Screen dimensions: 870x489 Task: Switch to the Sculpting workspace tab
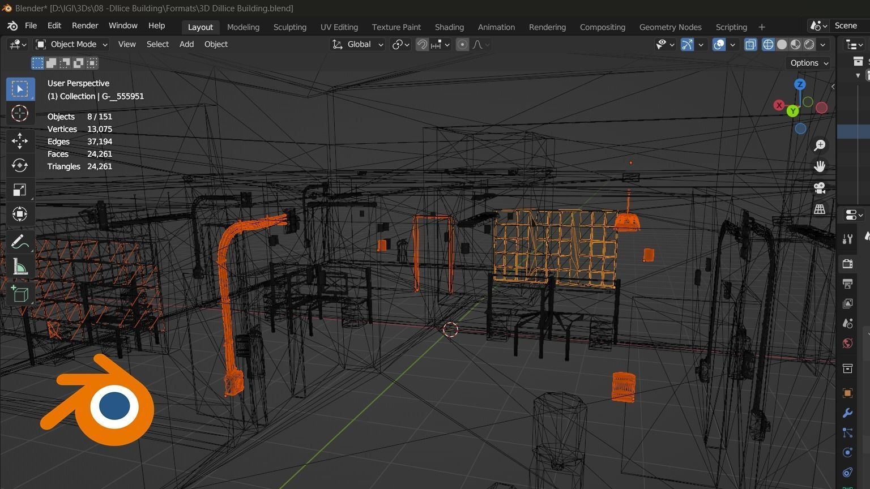tap(289, 27)
